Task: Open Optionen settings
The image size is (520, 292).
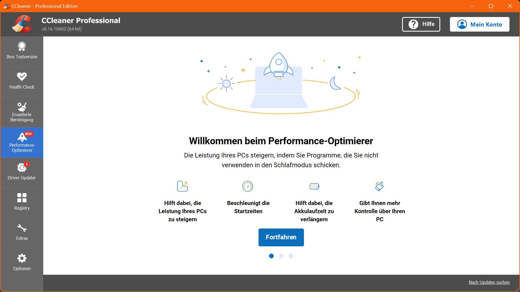Action: (22, 263)
